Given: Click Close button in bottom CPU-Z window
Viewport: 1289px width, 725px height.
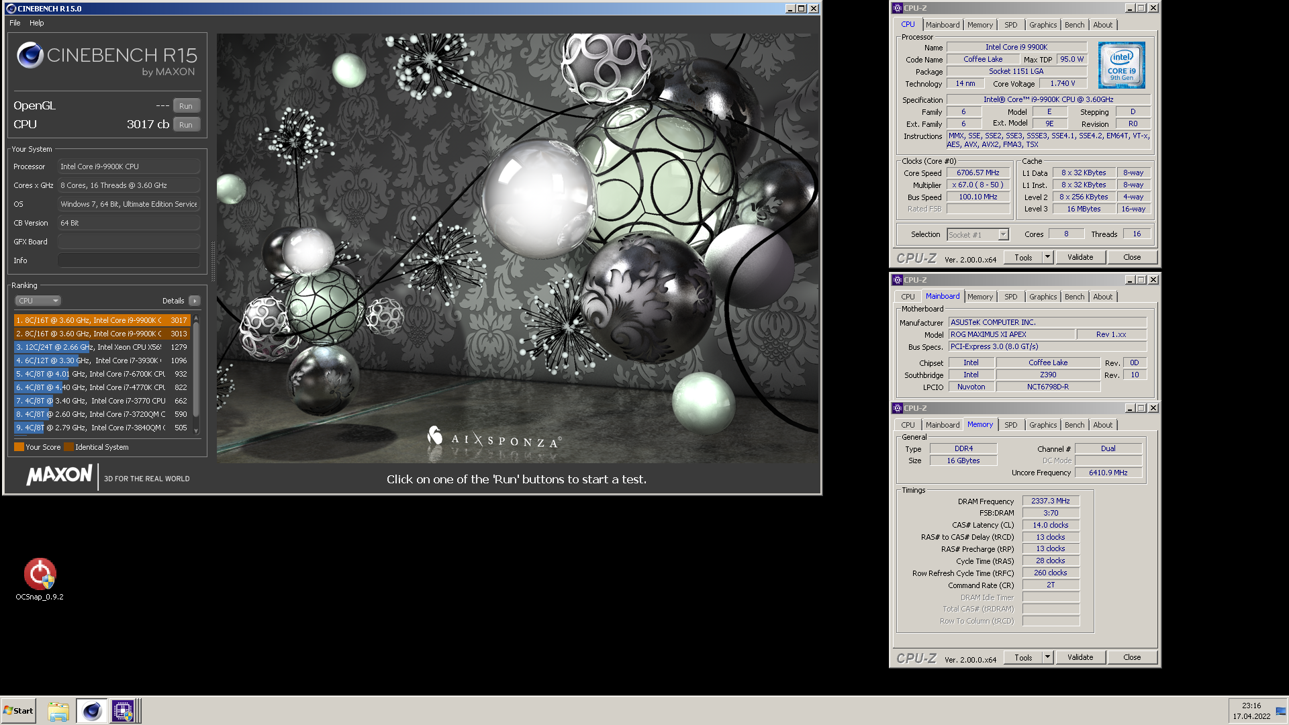Looking at the screenshot, I should pos(1132,657).
